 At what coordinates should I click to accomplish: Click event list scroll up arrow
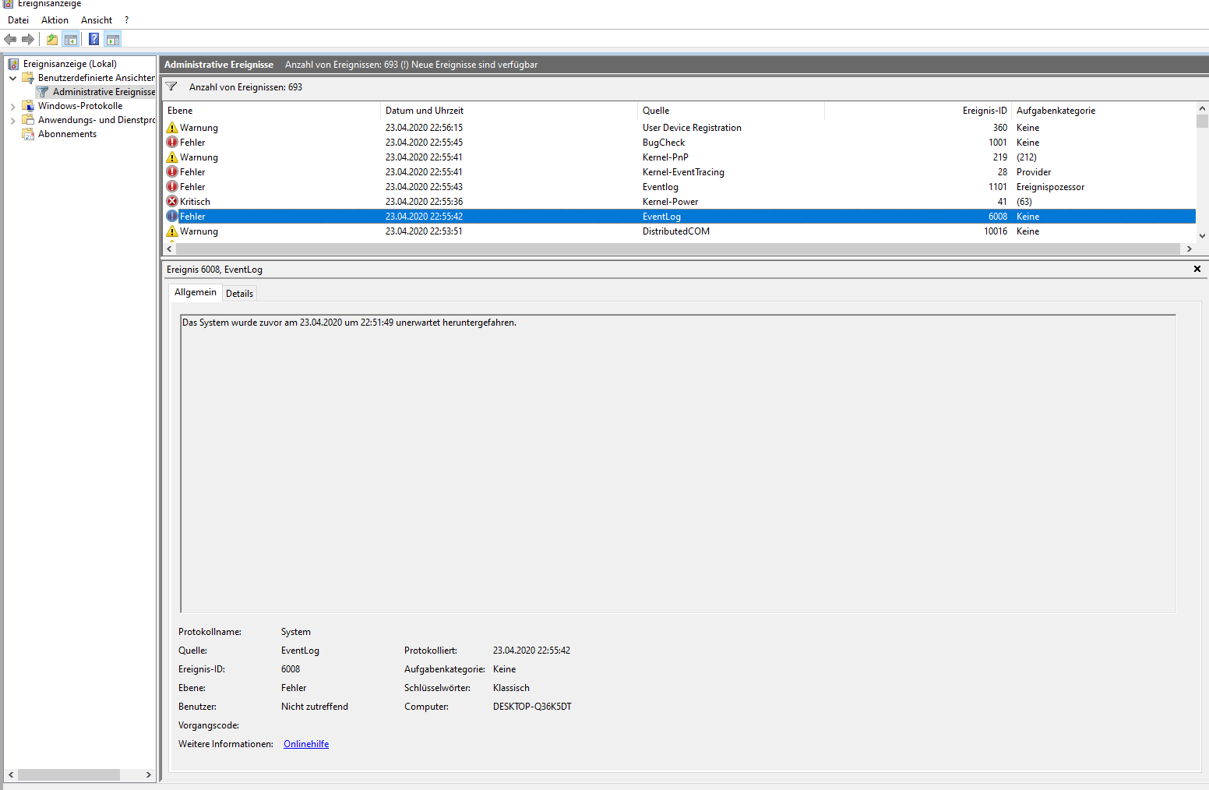(1202, 108)
